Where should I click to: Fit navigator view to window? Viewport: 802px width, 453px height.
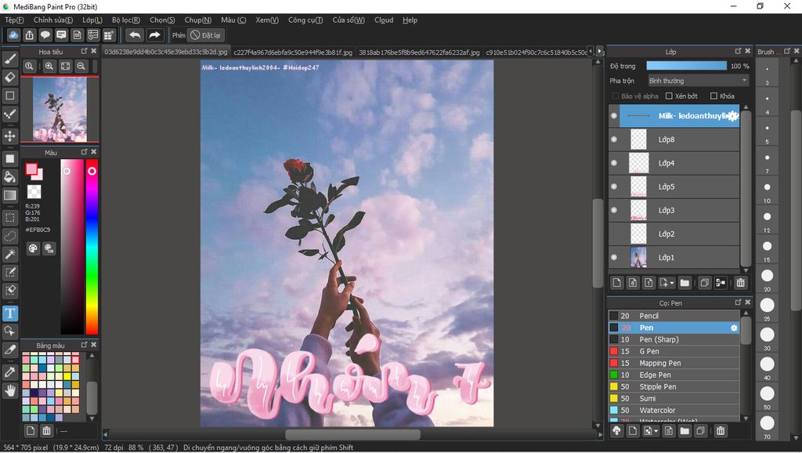tap(66, 66)
